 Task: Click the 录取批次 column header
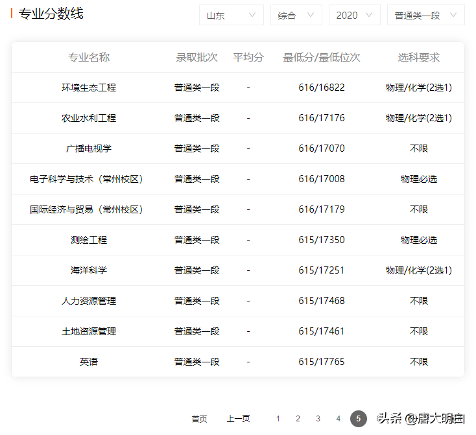(x=196, y=57)
